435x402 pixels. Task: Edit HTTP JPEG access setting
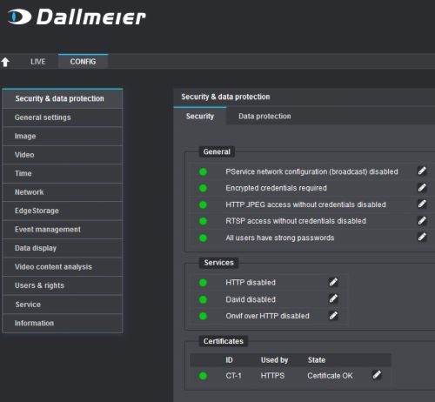[422, 204]
